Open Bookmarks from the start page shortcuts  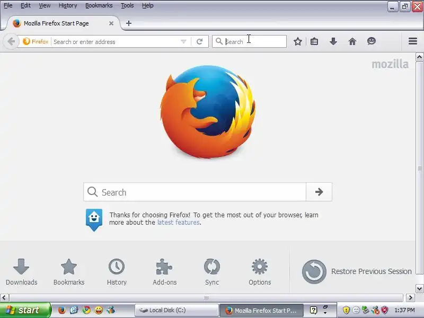tap(69, 272)
